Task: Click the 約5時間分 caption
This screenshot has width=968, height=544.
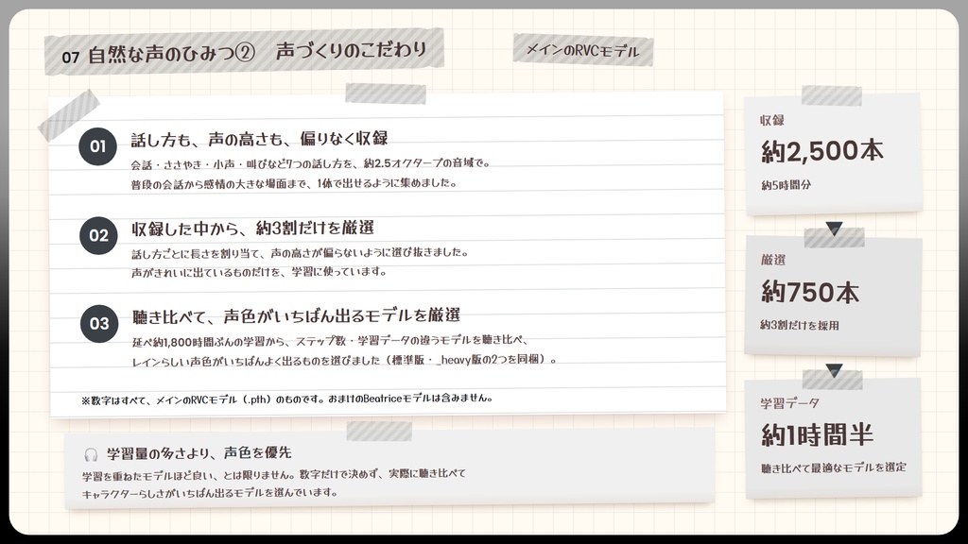Action: pos(786,185)
